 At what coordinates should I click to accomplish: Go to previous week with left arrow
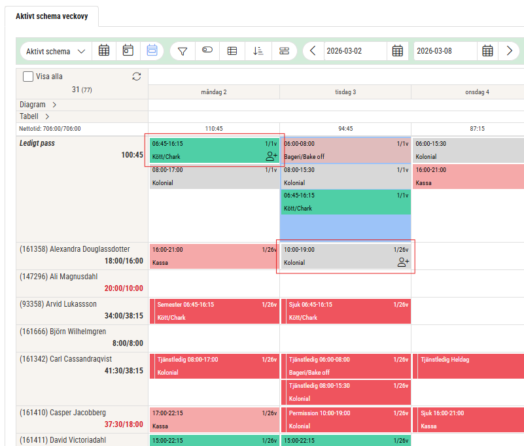tap(313, 51)
